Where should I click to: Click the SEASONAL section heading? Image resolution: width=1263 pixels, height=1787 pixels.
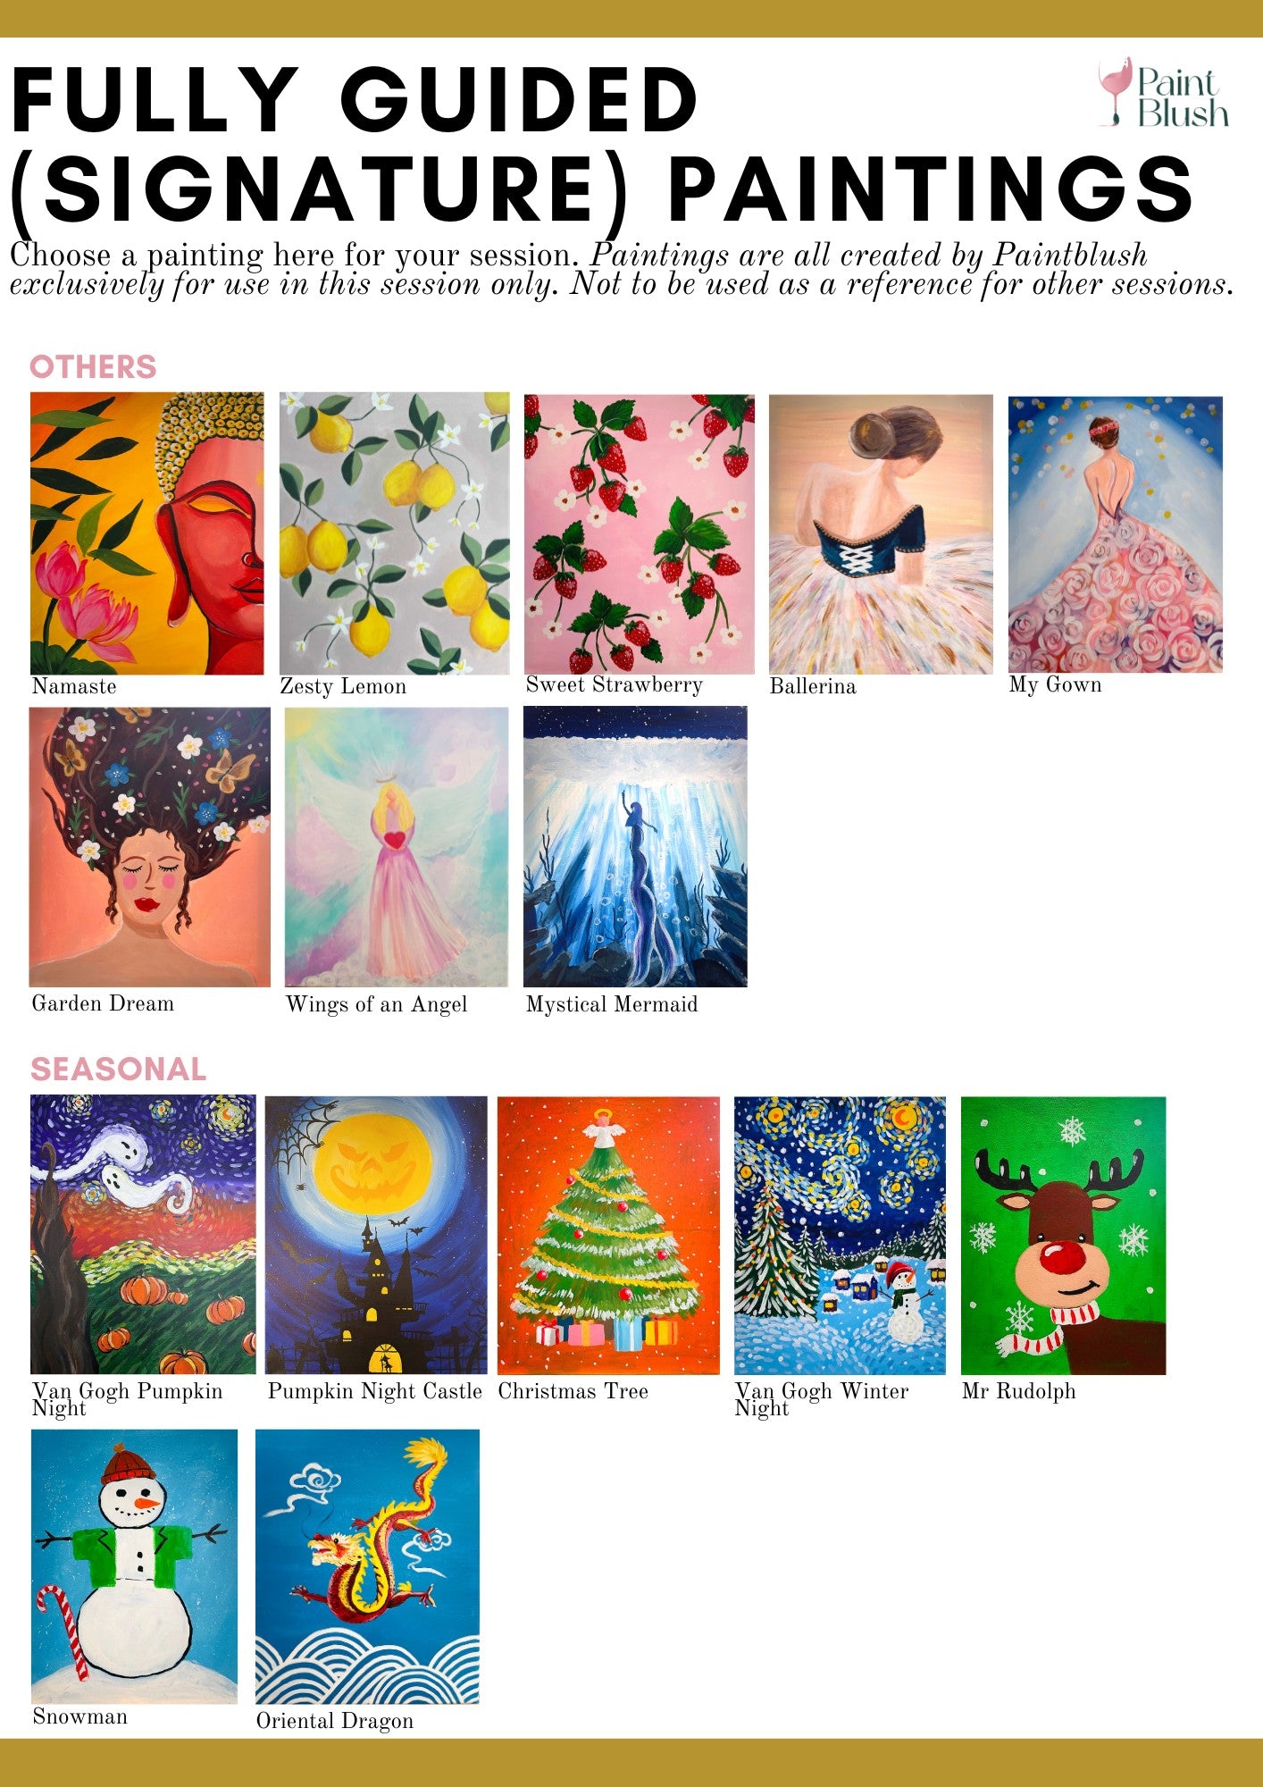(x=118, y=1069)
